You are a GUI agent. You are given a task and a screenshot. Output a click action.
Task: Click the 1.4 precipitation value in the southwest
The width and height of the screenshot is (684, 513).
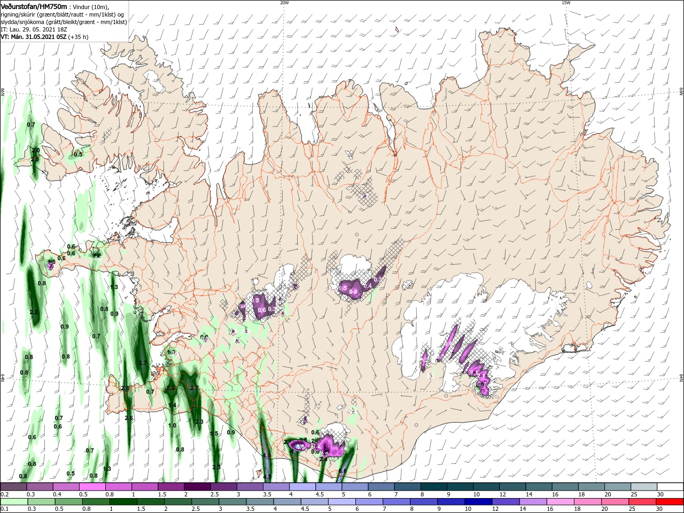coord(172,405)
